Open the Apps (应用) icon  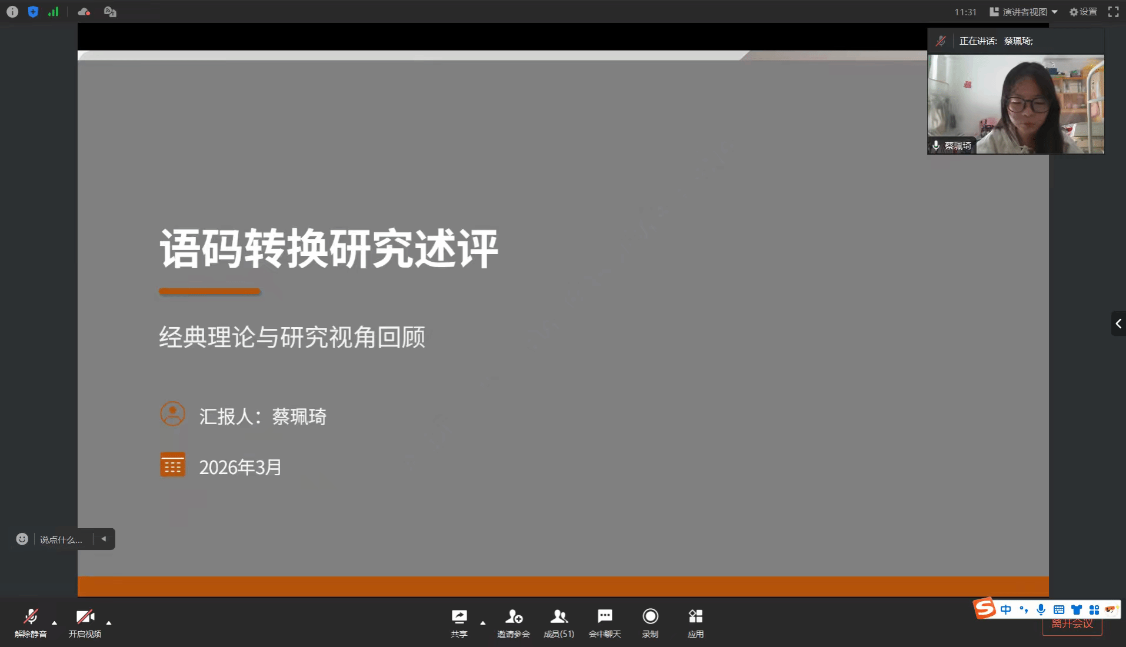coord(695,622)
